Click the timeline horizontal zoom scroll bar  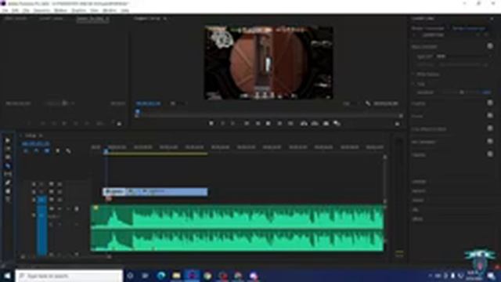67,257
